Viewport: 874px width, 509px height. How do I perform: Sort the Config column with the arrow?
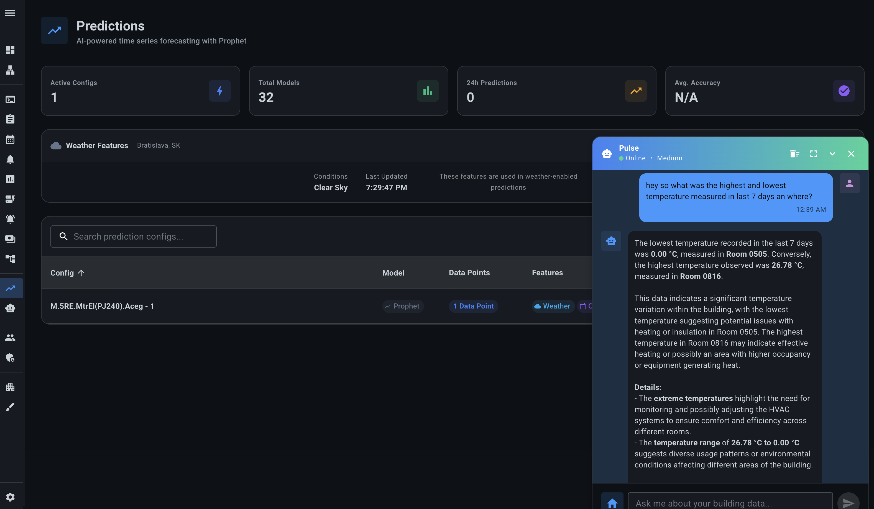[81, 273]
